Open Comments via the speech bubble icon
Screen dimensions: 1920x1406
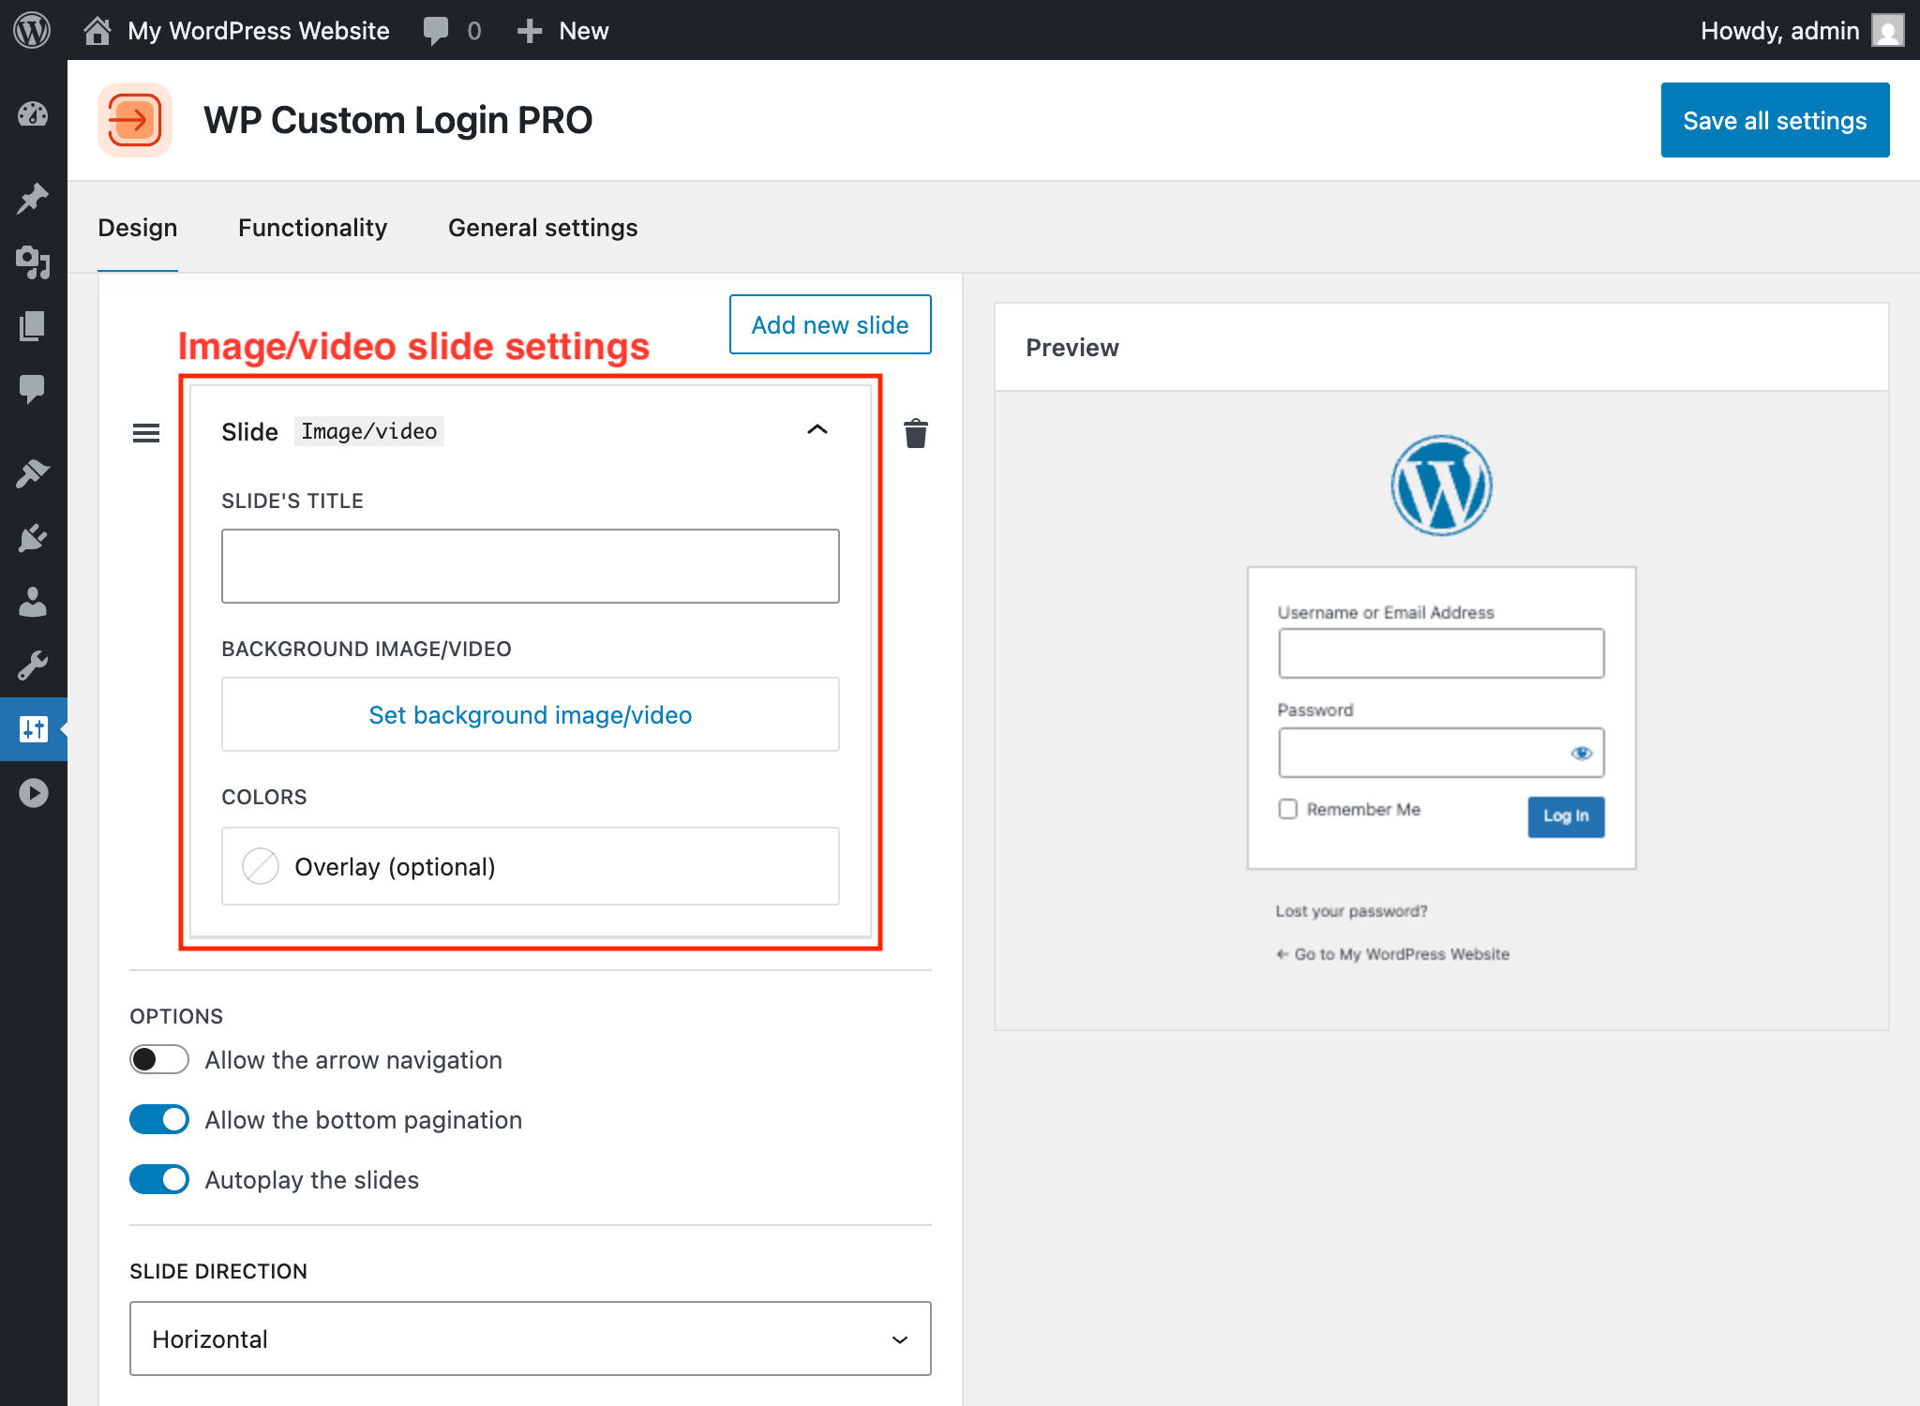34,389
